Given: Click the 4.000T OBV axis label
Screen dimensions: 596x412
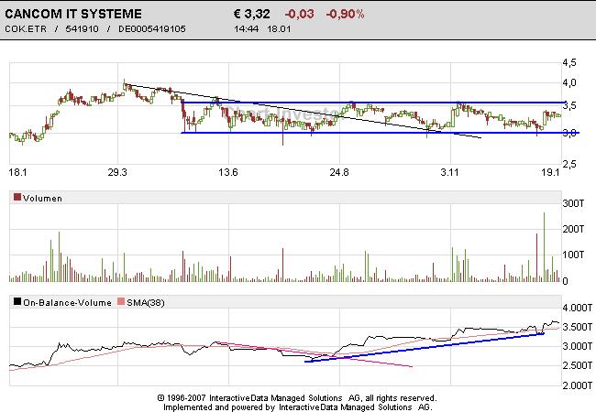Looking at the screenshot, I should click(578, 308).
